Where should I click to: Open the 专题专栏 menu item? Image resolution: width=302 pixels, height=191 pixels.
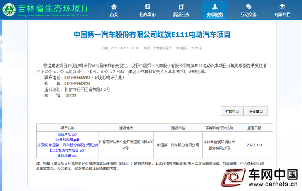[x=282, y=15]
